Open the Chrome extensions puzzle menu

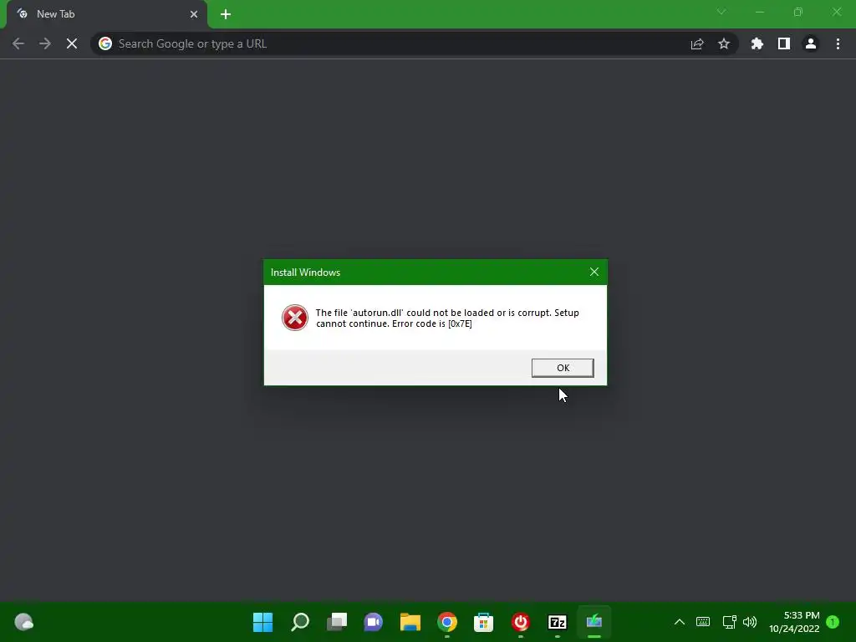tap(757, 43)
